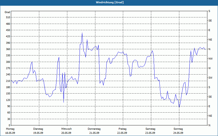Screen dimensions: 218x136
Task: Click the 240 degree axis label
Action: tap(8, 75)
